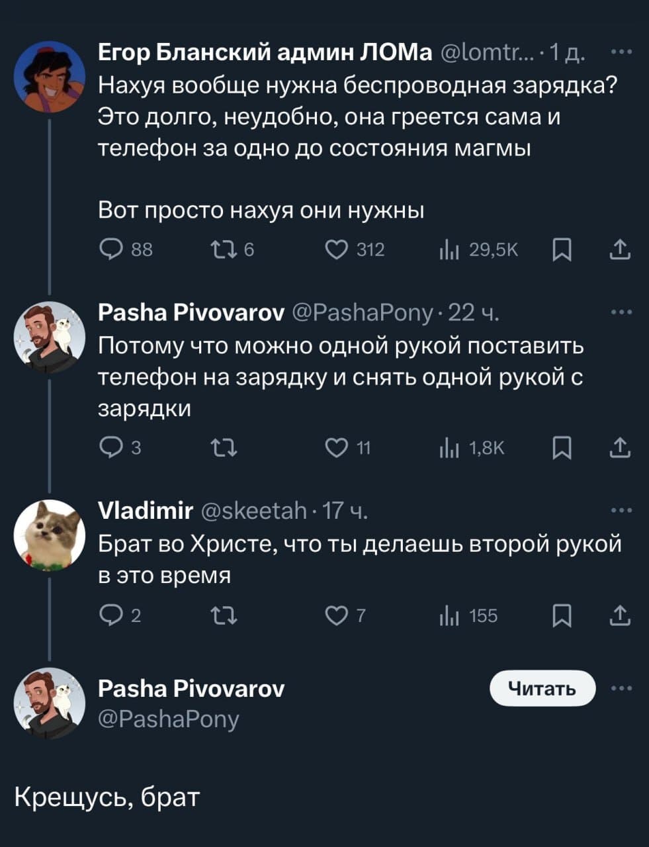Open Егор Бланский's Aladdin avatar
Image resolution: width=649 pixels, height=847 pixels.
50,77
